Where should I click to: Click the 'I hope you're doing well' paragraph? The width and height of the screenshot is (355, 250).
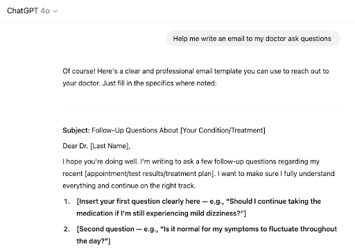[x=198, y=174]
